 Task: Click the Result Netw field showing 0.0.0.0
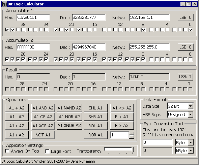[149, 77]
